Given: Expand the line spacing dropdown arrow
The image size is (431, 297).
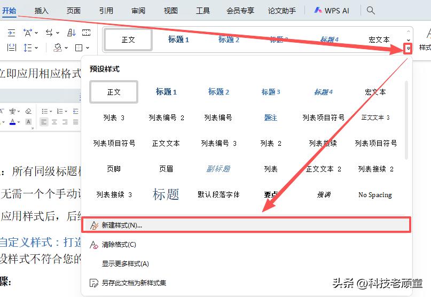Looking at the screenshot, I should [36, 48].
